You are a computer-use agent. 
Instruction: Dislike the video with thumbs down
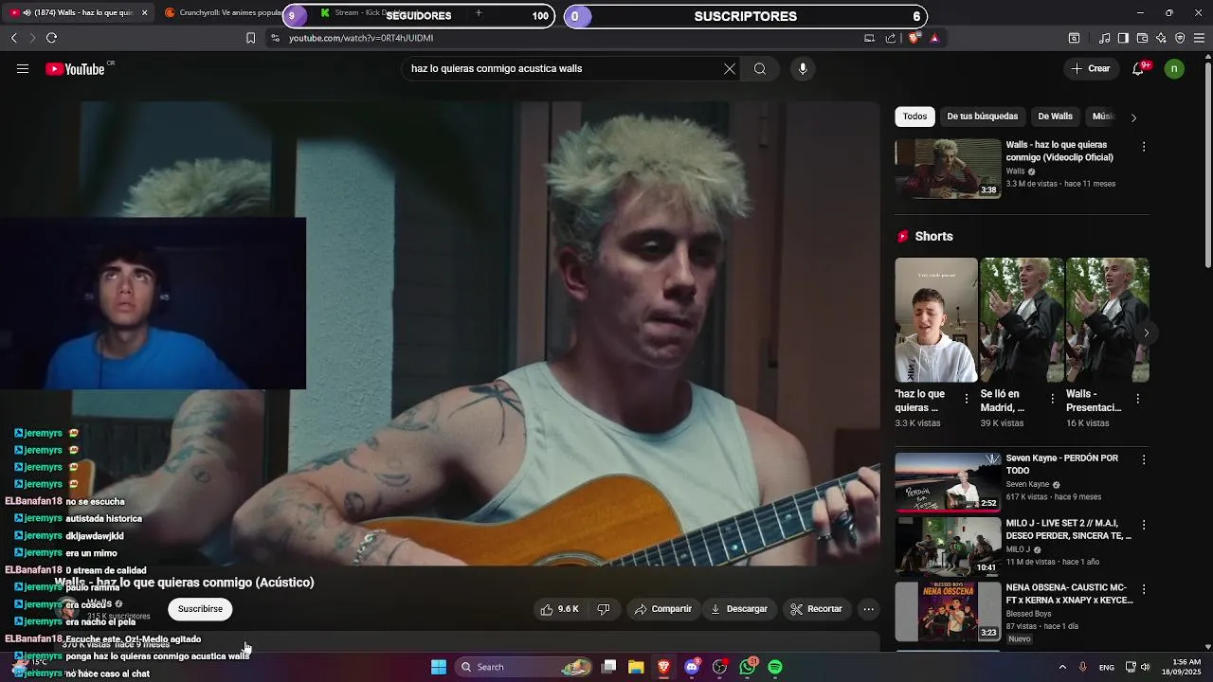pyautogui.click(x=603, y=609)
